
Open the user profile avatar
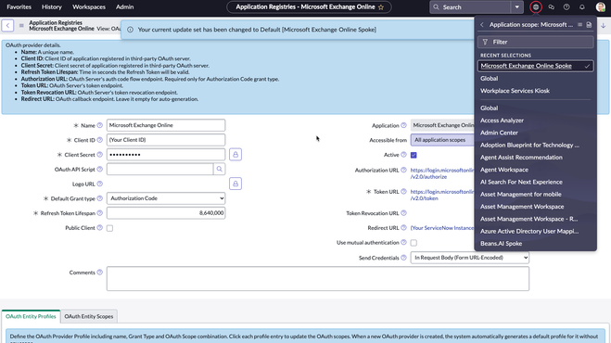click(601, 7)
